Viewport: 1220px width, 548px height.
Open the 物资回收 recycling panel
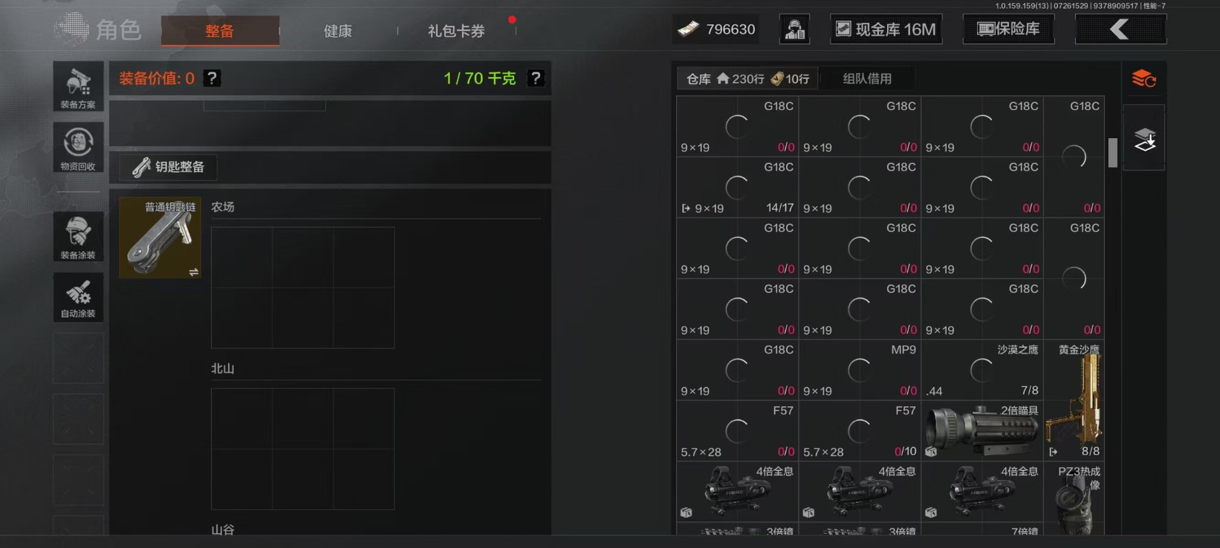pyautogui.click(x=78, y=147)
